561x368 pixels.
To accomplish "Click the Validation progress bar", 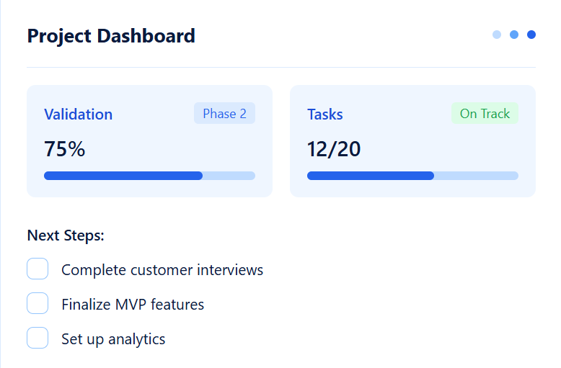I will 149,176.
